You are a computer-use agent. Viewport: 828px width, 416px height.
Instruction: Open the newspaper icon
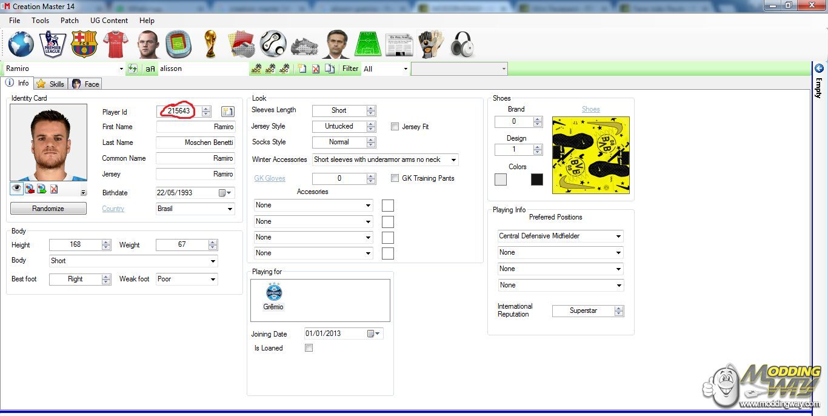(399, 44)
